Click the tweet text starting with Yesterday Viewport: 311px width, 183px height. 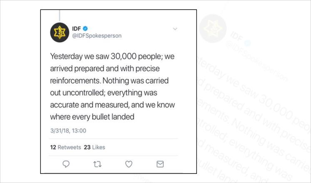112,87
